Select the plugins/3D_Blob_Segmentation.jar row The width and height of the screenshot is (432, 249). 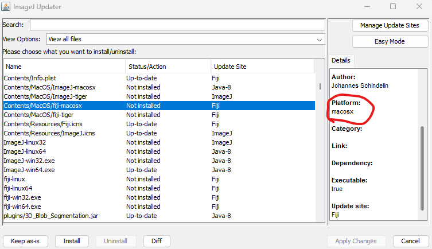click(159, 216)
